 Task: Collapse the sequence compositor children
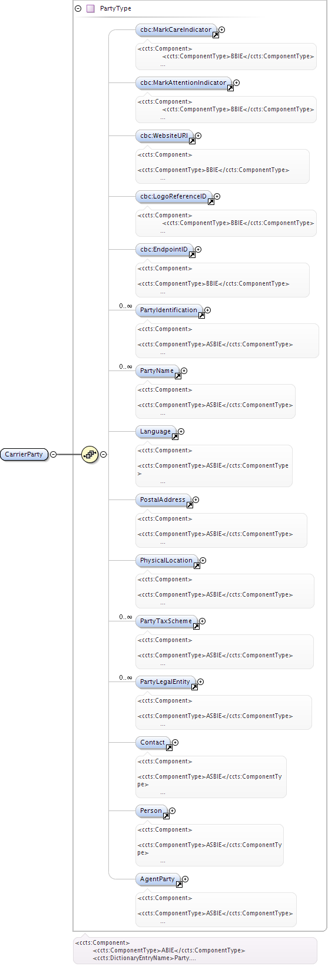(x=104, y=454)
